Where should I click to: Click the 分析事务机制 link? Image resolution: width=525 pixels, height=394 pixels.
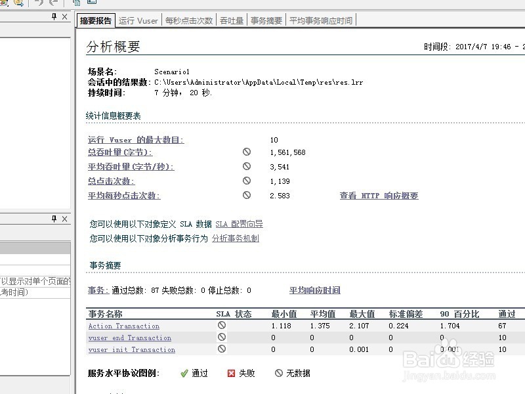(236, 238)
